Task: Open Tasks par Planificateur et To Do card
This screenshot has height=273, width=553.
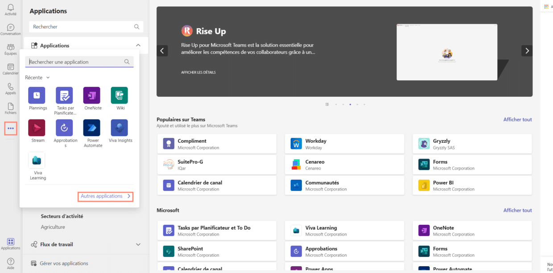Action: click(217, 231)
